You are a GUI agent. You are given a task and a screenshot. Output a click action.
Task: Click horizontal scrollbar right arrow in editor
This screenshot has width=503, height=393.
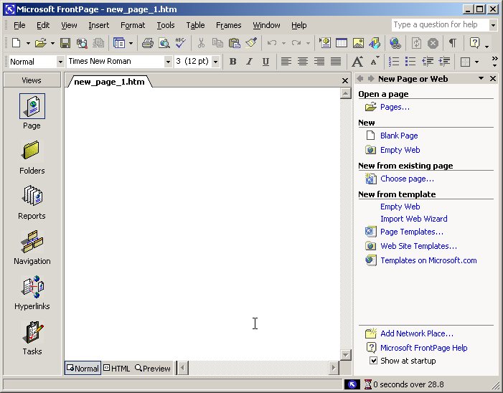[334, 368]
